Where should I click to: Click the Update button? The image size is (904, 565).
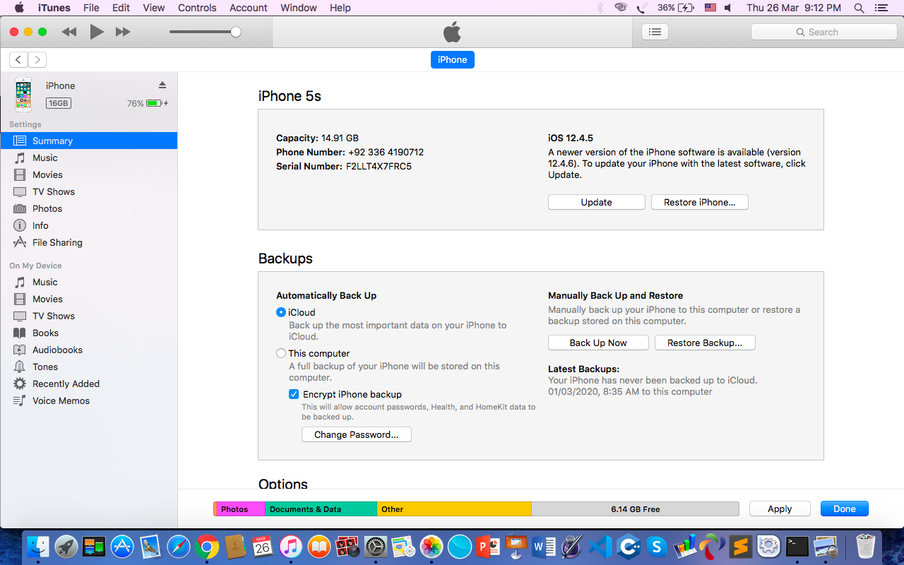tap(597, 202)
